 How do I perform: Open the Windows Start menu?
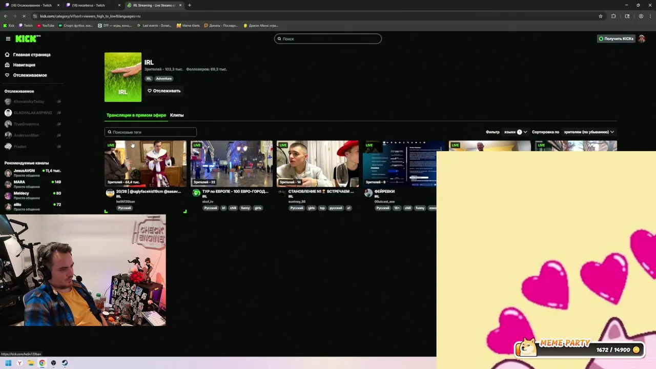click(x=8, y=363)
